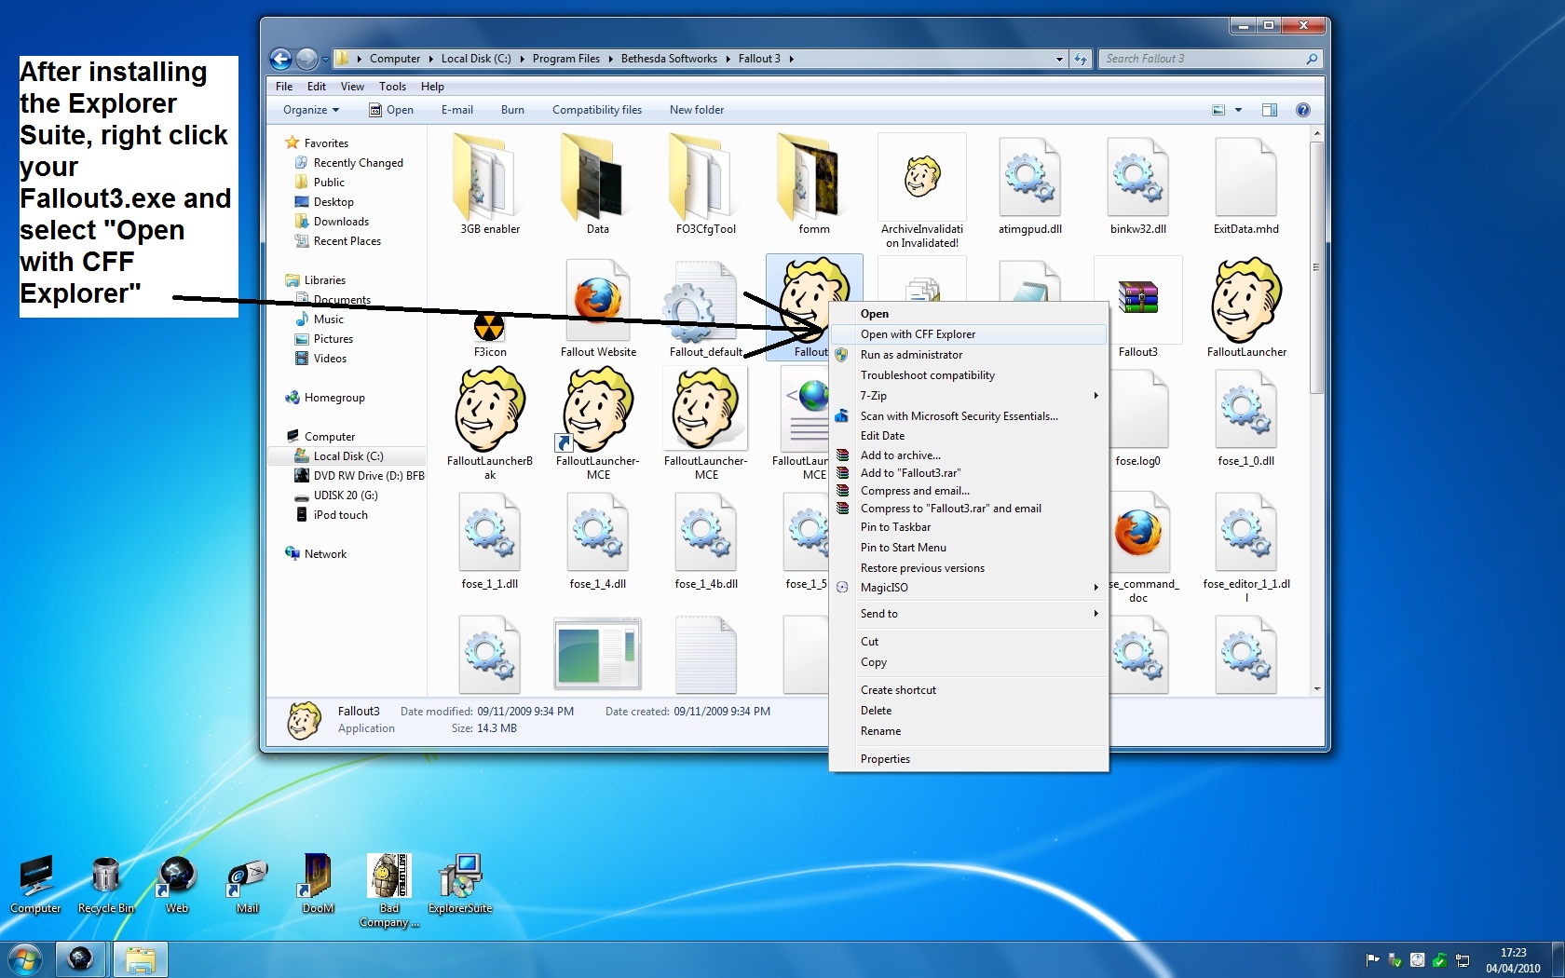Expand the Organize dropdown menu

point(311,110)
